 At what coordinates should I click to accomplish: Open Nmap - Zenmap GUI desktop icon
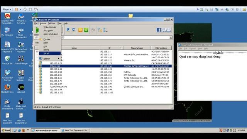(21, 33)
